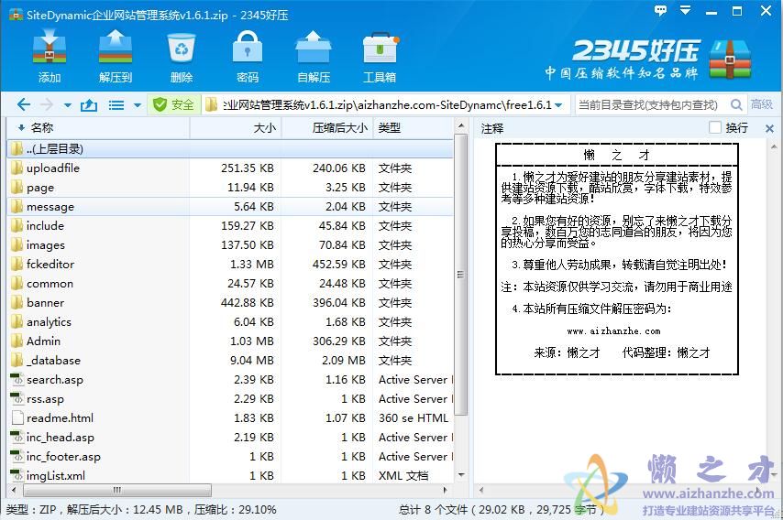
Task: Select the fckeditor folder icon
Action: tap(17, 264)
